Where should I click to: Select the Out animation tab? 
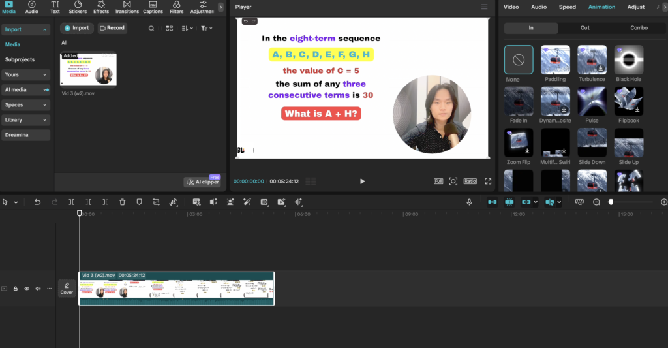584,28
